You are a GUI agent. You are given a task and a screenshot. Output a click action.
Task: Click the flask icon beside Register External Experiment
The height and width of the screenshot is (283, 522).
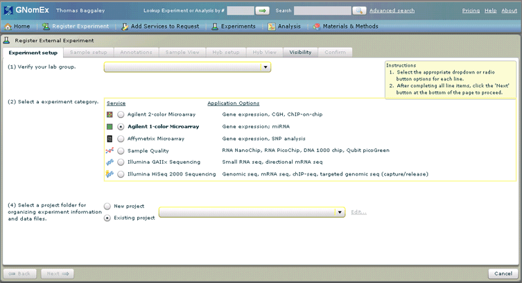pos(6,40)
